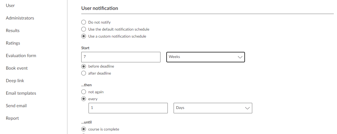Click the Start value input field

tap(121, 57)
